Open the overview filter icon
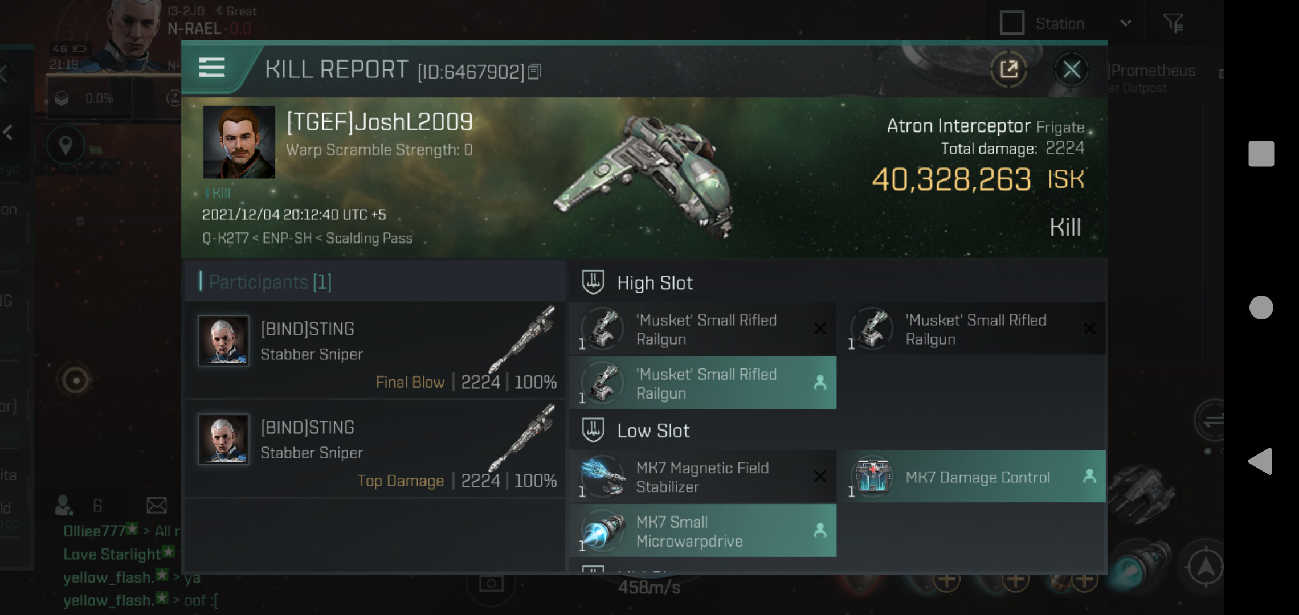 (1173, 23)
